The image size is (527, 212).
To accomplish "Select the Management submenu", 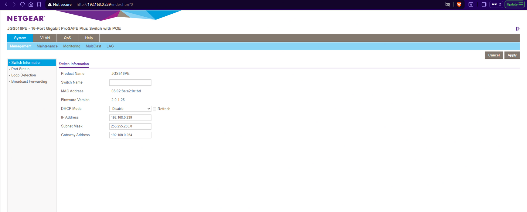I will [x=21, y=46].
